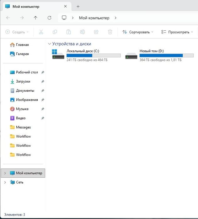198x219 pixels.
Task: Expand the Сеть tree node chevron
Action: click(x=5, y=182)
